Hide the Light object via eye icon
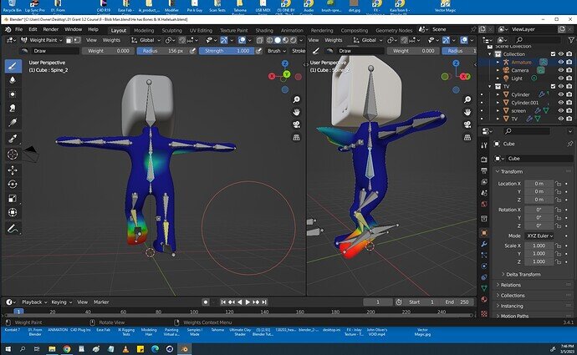577x355 pixels. pyautogui.click(x=561, y=79)
